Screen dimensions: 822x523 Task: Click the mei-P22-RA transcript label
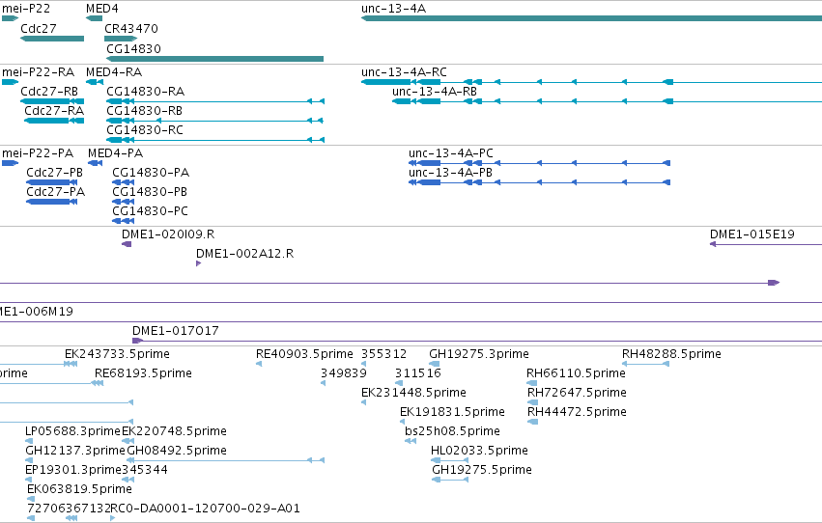click(39, 71)
